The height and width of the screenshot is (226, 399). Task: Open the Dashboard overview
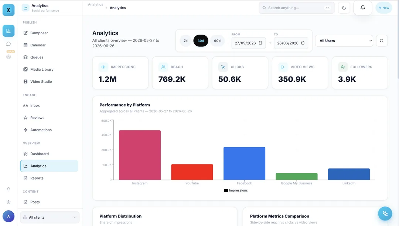[49, 154]
